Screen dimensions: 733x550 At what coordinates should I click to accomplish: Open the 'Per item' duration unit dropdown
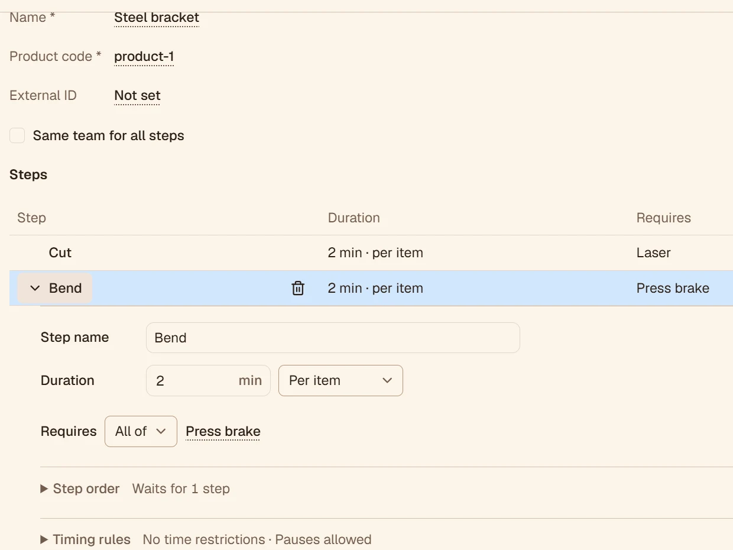(x=340, y=380)
